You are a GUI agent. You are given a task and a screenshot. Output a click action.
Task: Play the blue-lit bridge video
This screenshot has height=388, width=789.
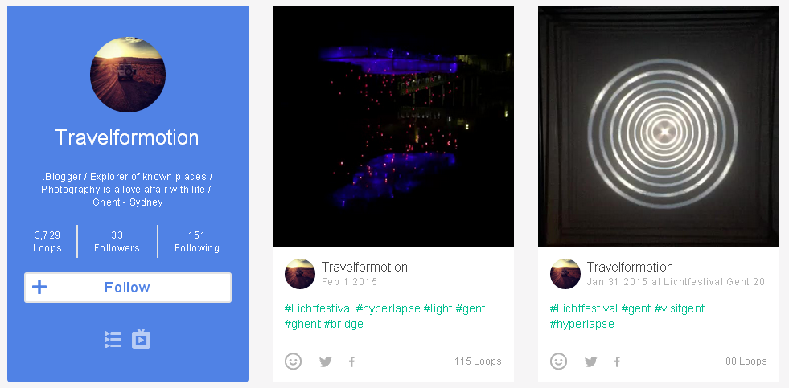click(393, 126)
